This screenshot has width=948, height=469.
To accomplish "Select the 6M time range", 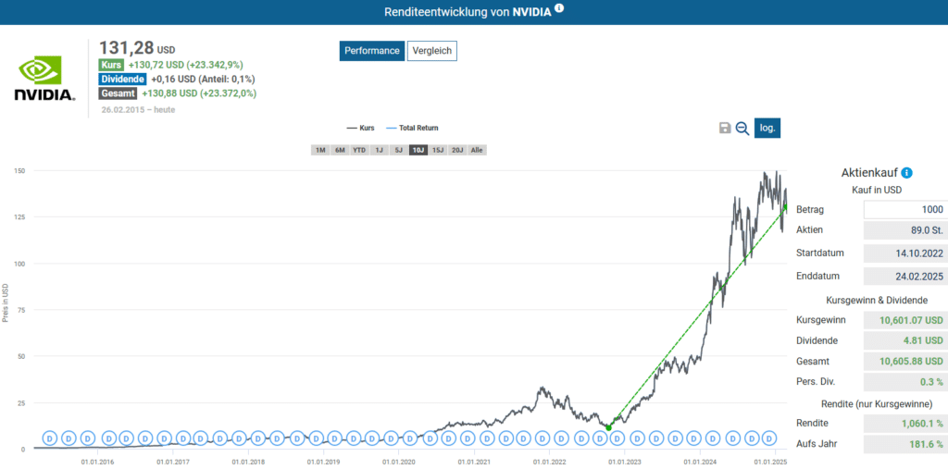I will [x=340, y=150].
